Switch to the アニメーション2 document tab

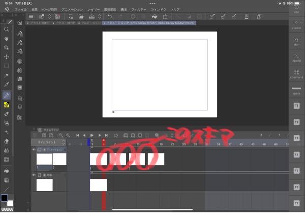point(149,23)
